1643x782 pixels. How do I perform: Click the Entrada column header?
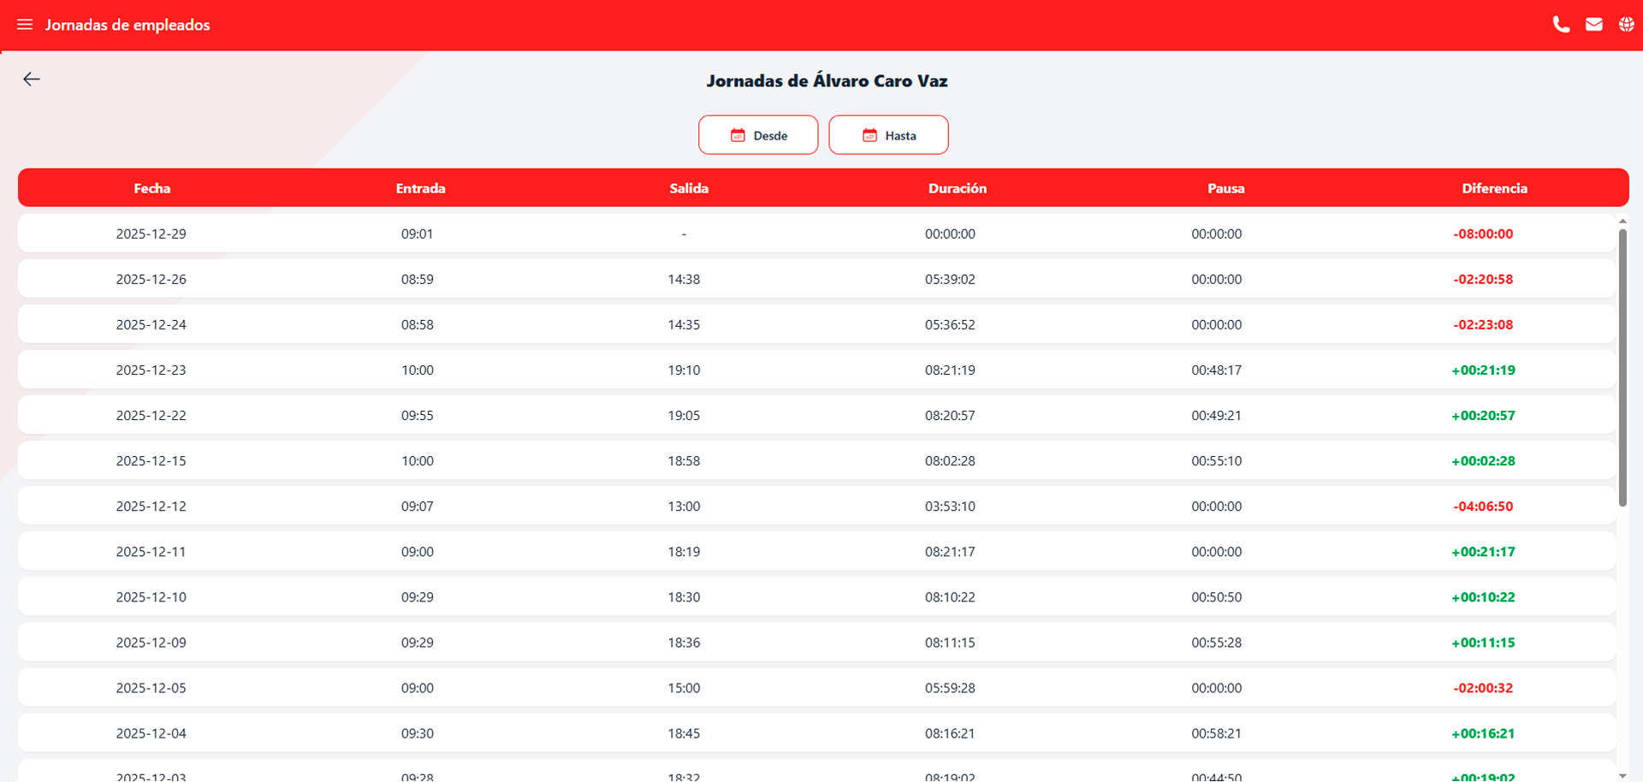(x=420, y=188)
